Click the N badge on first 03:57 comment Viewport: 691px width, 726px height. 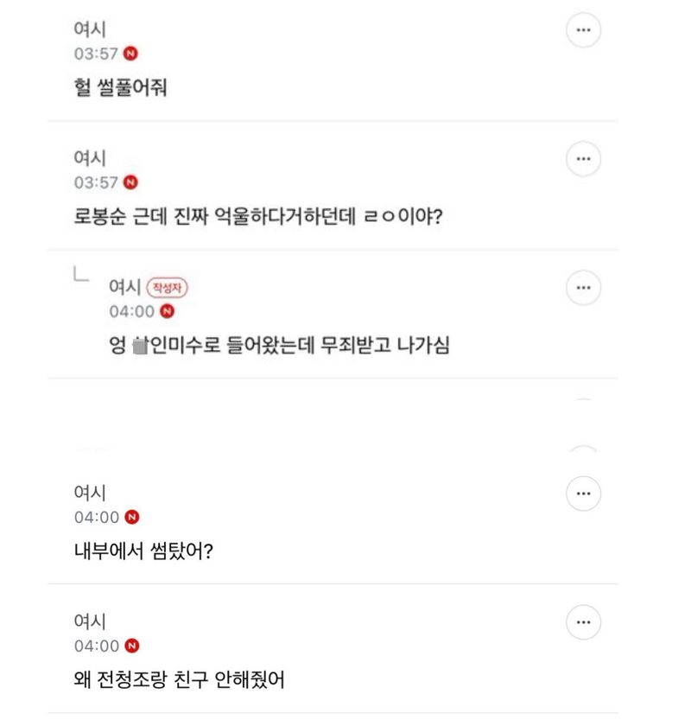pyautogui.click(x=130, y=54)
